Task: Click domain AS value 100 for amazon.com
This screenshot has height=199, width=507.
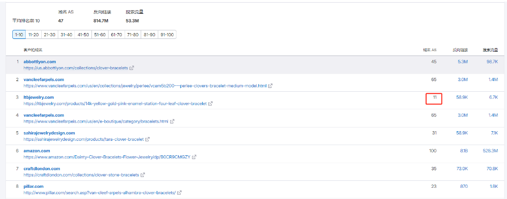Action: 433,150
